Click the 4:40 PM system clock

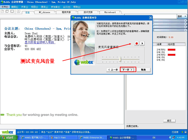[181, 138]
